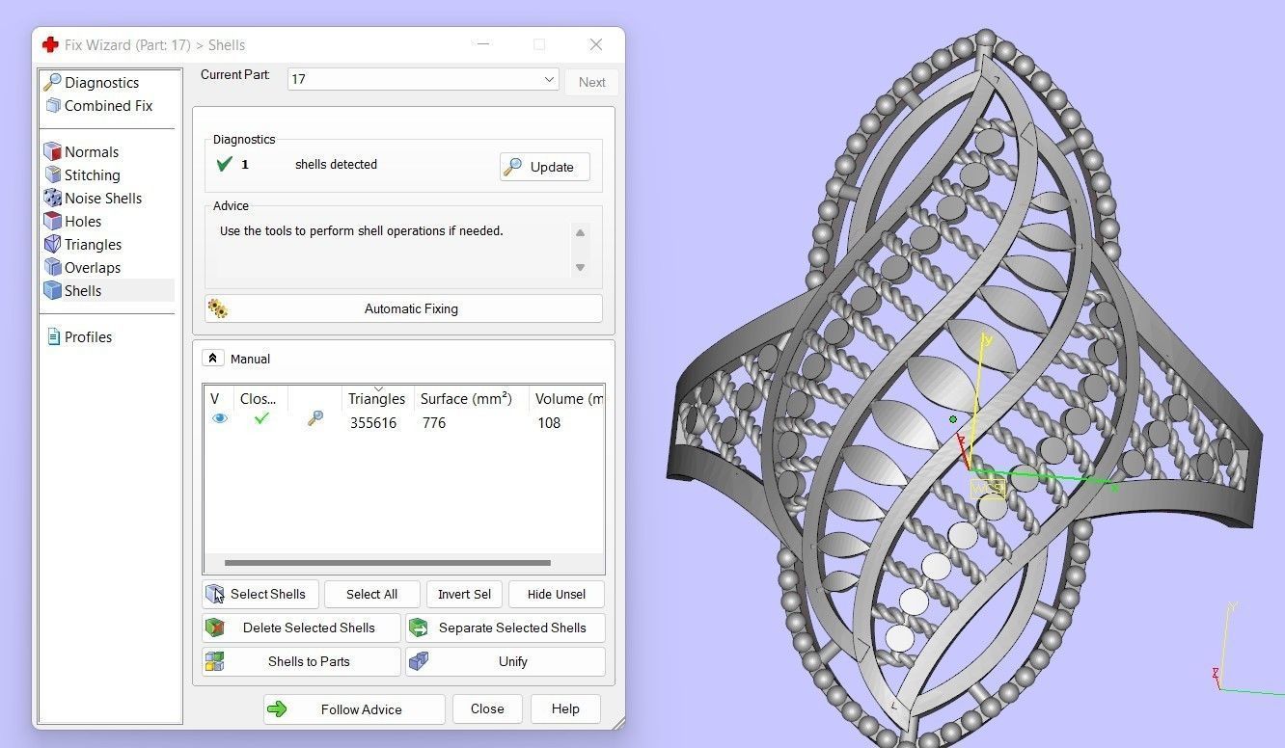Go to the Triangles fix page
1285x748 pixels.
click(x=93, y=245)
